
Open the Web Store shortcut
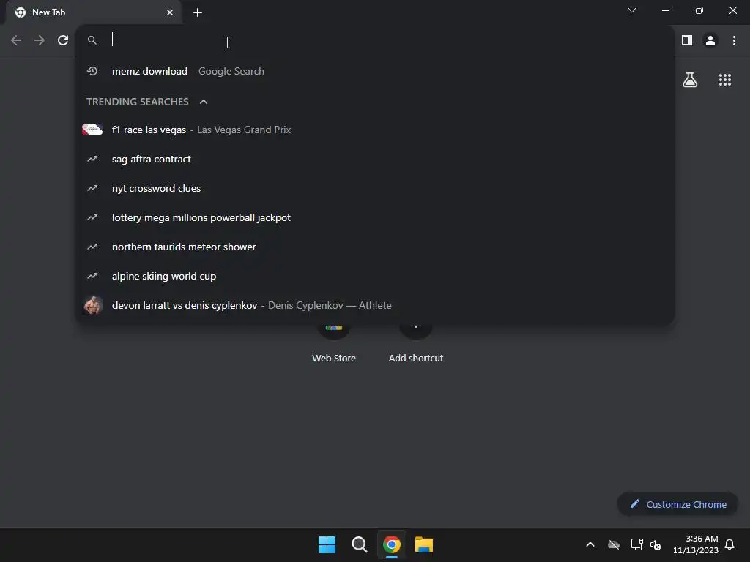coord(334,344)
